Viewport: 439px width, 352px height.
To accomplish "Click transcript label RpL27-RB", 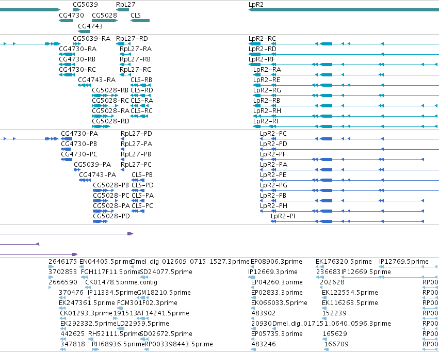I will [135, 59].
